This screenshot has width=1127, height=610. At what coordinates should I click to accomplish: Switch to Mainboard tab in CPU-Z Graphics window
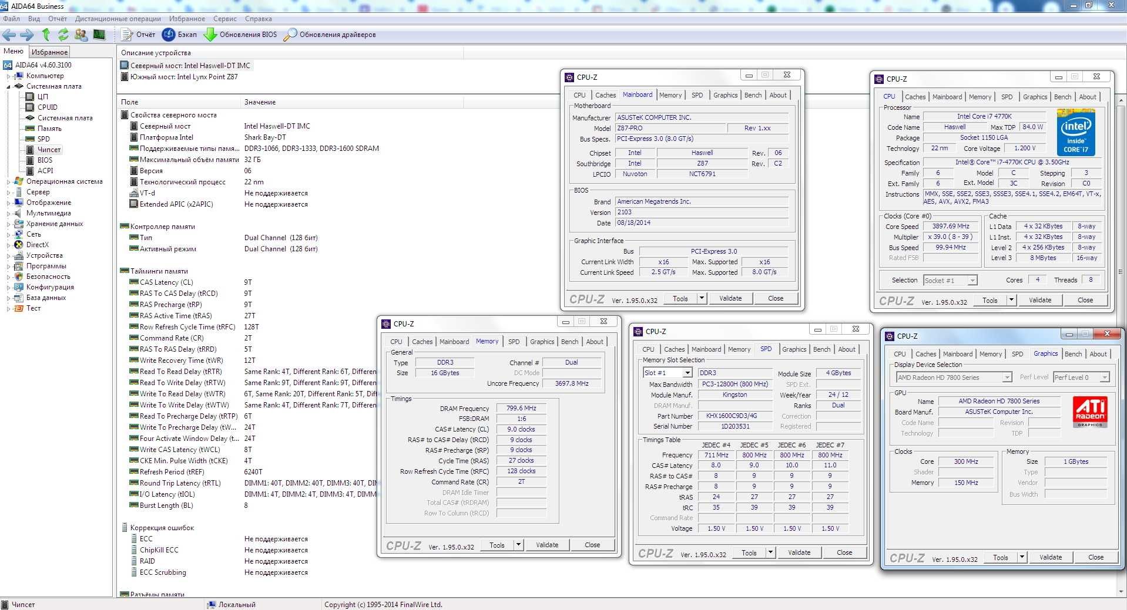coord(958,354)
